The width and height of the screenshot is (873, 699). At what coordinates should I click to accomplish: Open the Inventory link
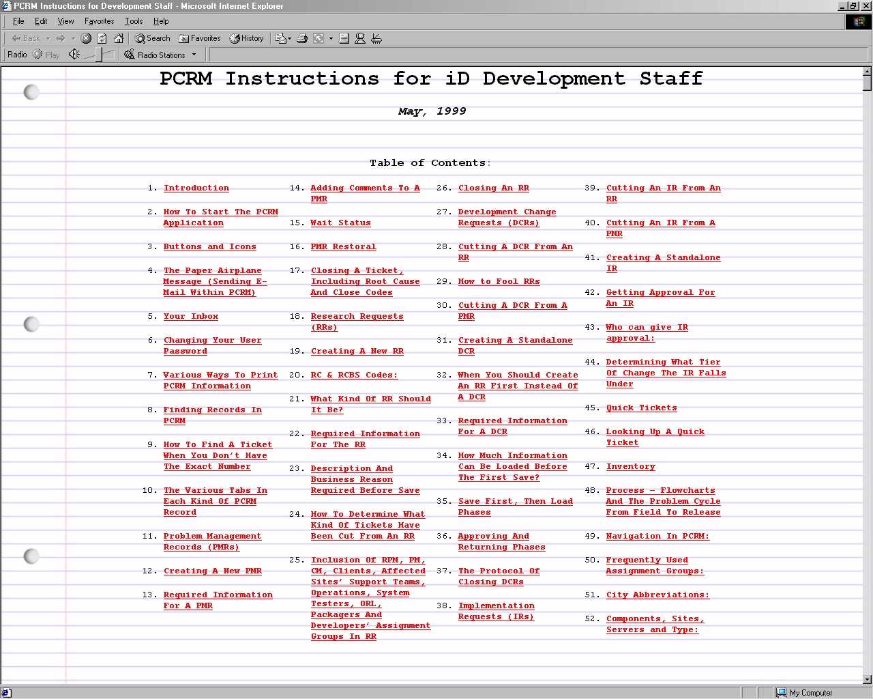point(630,466)
